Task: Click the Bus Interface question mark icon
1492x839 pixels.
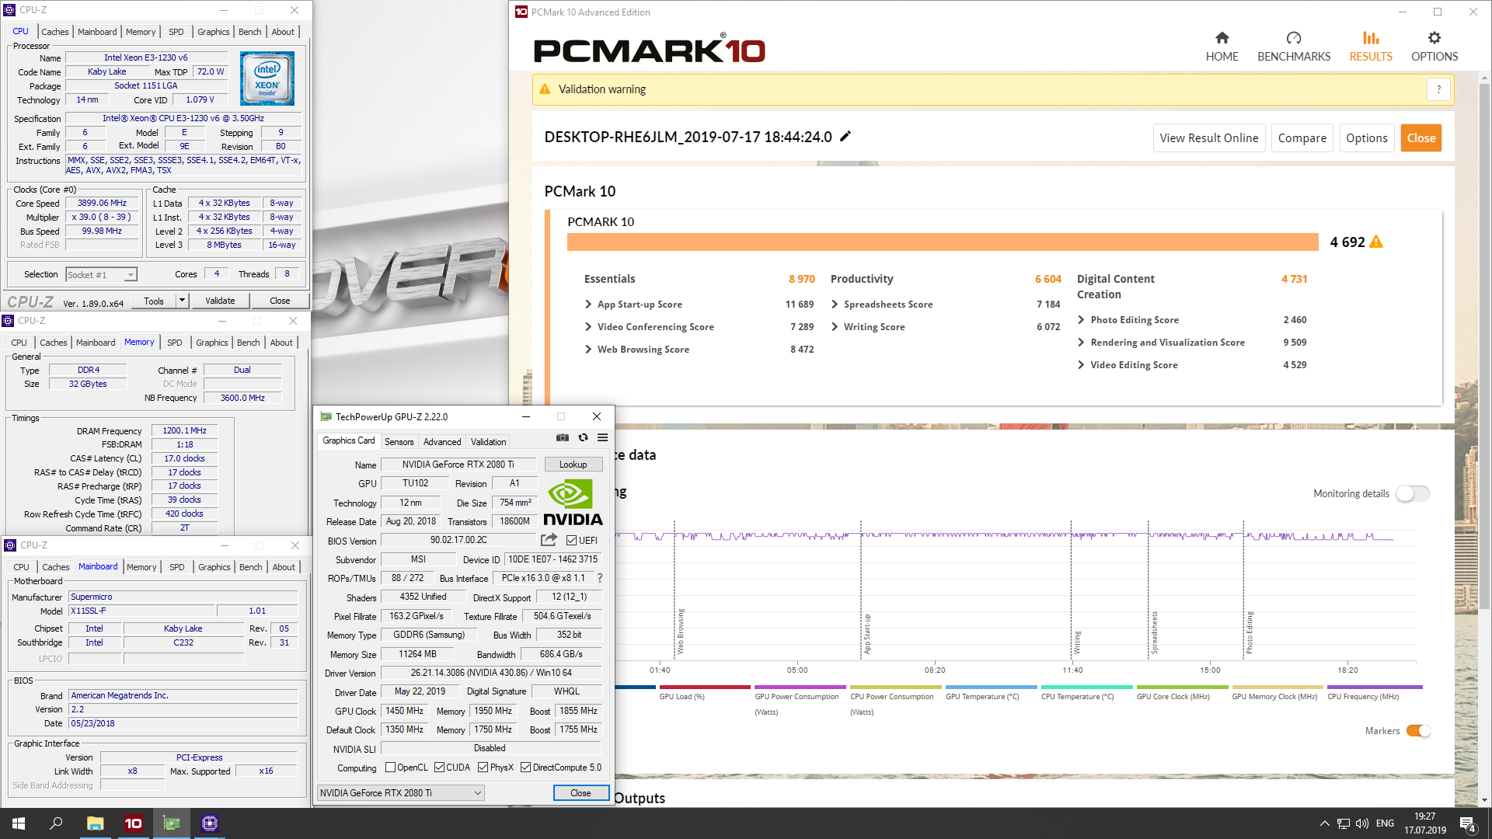Action: pos(600,578)
